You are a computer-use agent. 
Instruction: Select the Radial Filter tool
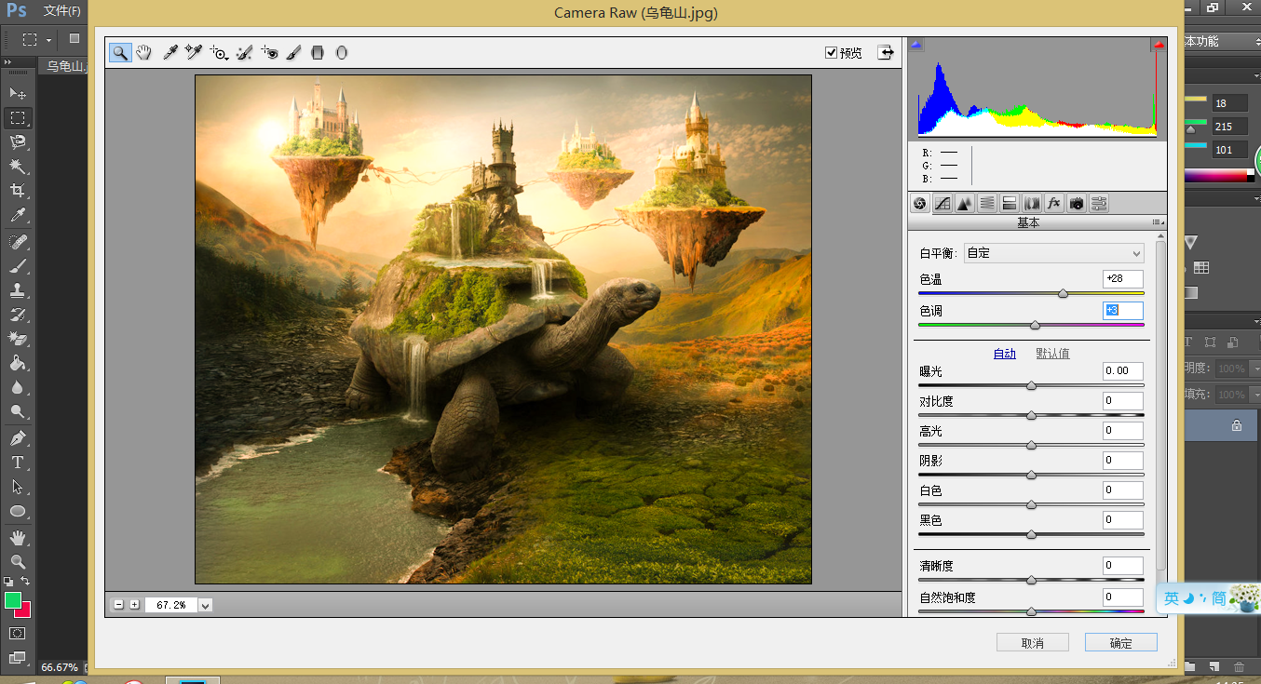tap(342, 53)
